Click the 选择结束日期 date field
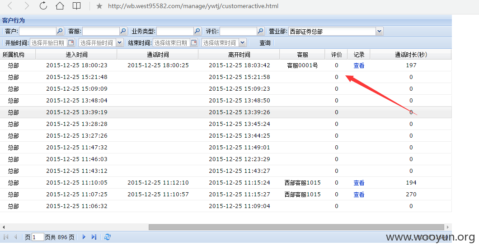This screenshot has width=479, height=250. tap(172, 43)
